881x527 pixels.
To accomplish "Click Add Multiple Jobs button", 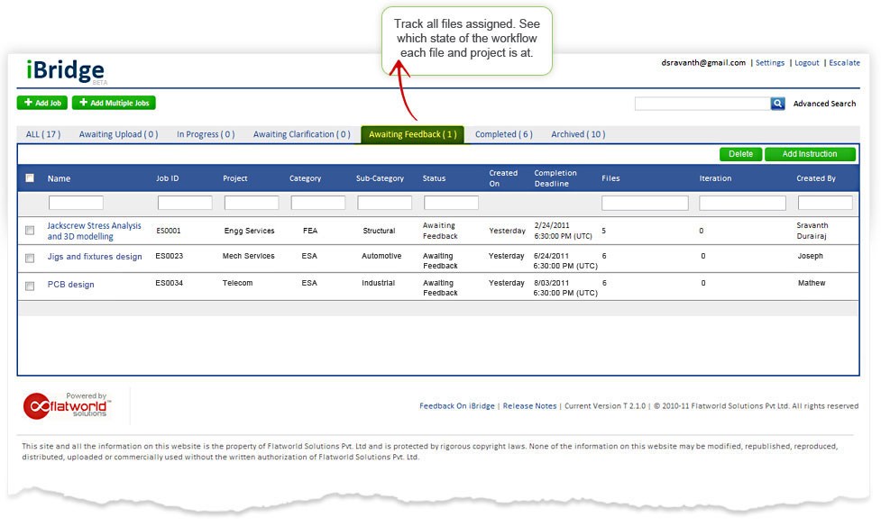I will coord(114,103).
